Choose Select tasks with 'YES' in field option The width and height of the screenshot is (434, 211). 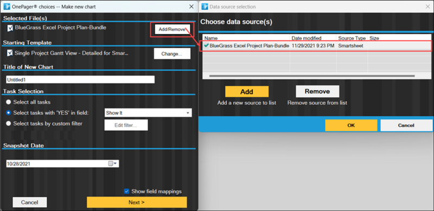click(x=9, y=113)
